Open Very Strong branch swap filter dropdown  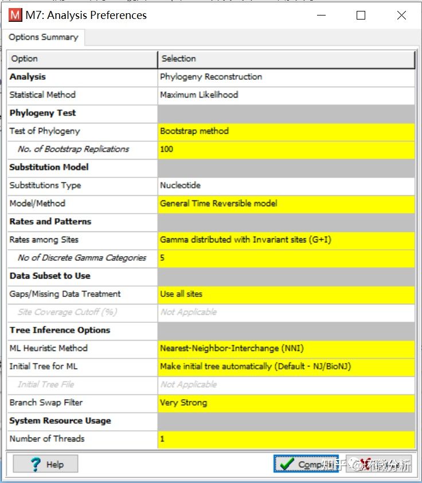(286, 403)
